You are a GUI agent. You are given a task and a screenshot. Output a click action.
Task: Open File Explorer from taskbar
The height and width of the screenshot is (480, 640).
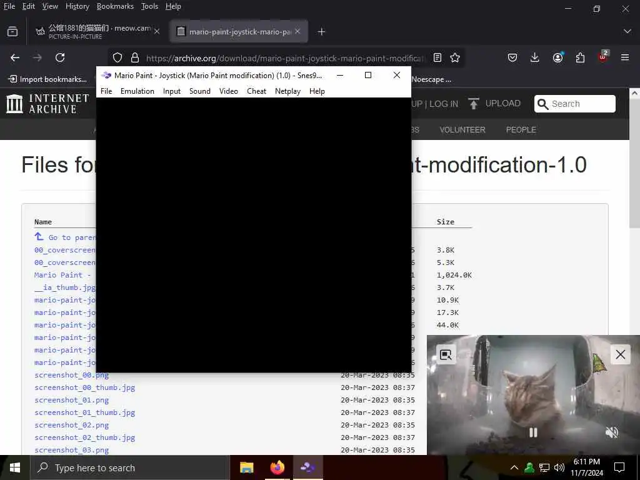pos(246,467)
